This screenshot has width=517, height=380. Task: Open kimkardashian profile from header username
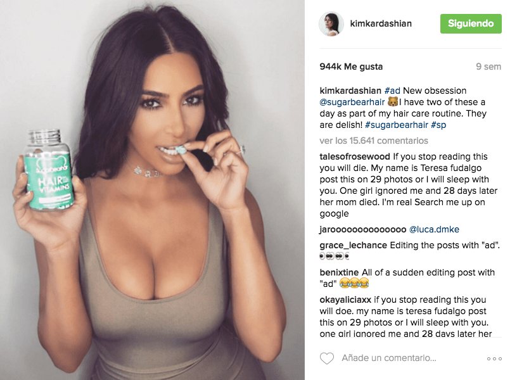(381, 23)
